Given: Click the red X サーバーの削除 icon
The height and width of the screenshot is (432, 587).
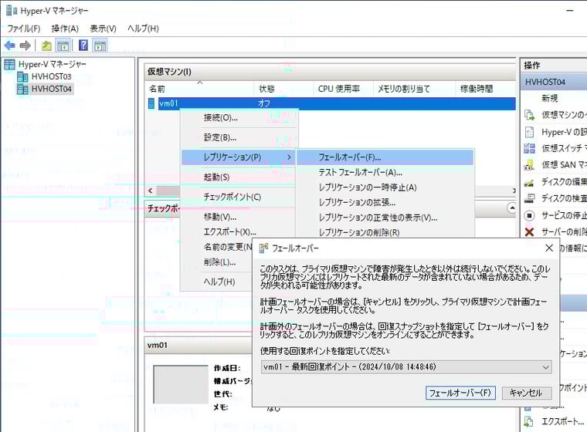Looking at the screenshot, I should click(529, 232).
